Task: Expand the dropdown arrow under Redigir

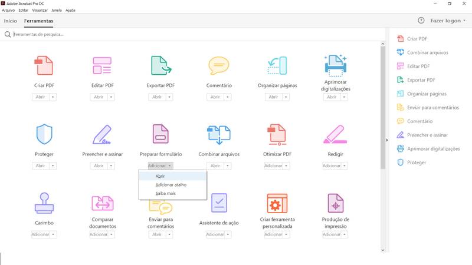Action: [345, 166]
